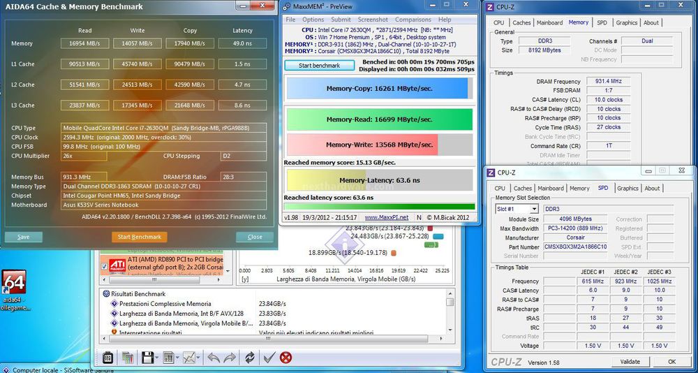Image resolution: width=698 pixels, height=373 pixels.
Task: Click the Memory-Read green progress bar
Action: coord(379,119)
